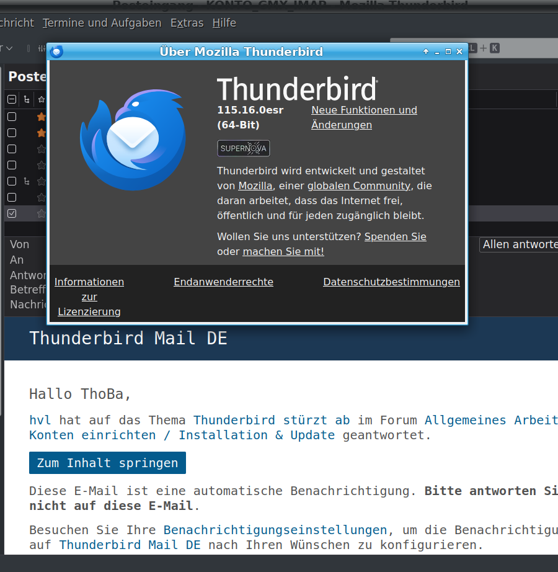Open the Endanwenderrechte link
Screen dimensions: 558x572
[x=223, y=282]
